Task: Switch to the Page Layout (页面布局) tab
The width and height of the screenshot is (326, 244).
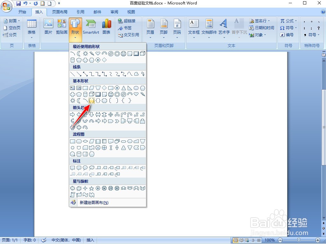Action: tap(60, 12)
